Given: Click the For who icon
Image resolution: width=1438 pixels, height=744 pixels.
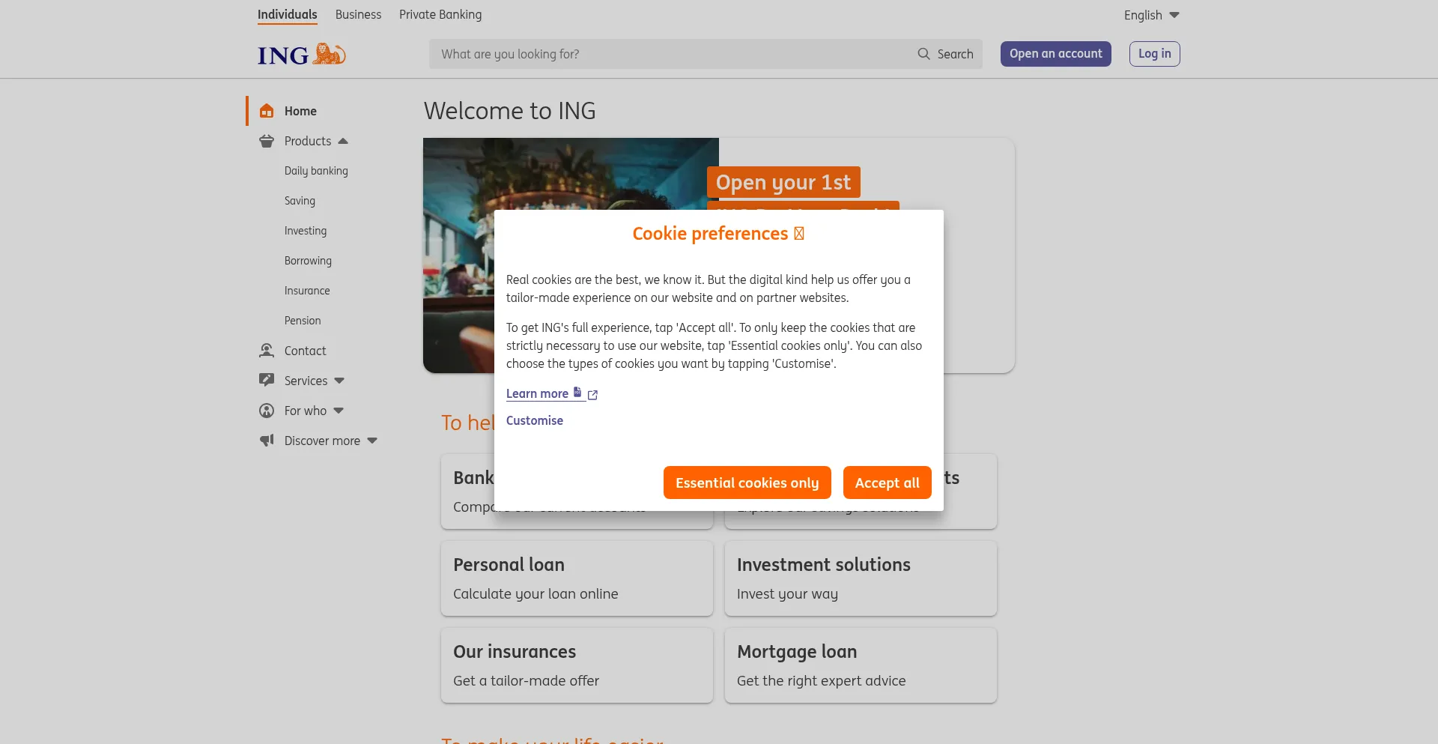Looking at the screenshot, I should pos(267,411).
